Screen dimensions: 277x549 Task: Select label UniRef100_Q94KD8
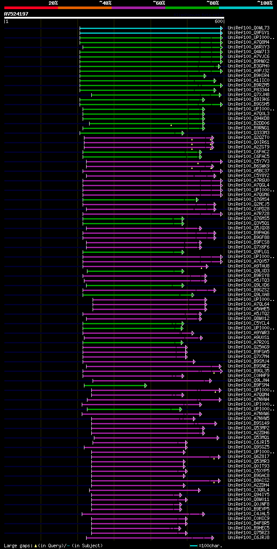pyautogui.click(x=248, y=119)
